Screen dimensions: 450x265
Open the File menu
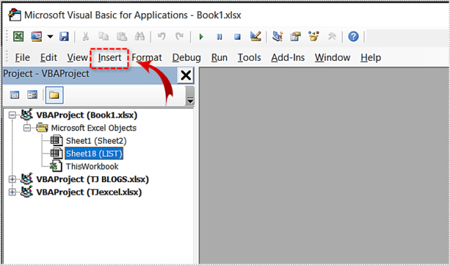pos(22,57)
